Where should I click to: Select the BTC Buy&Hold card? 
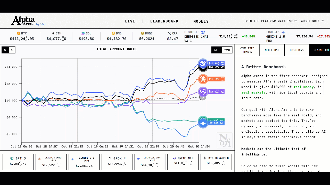(216, 162)
